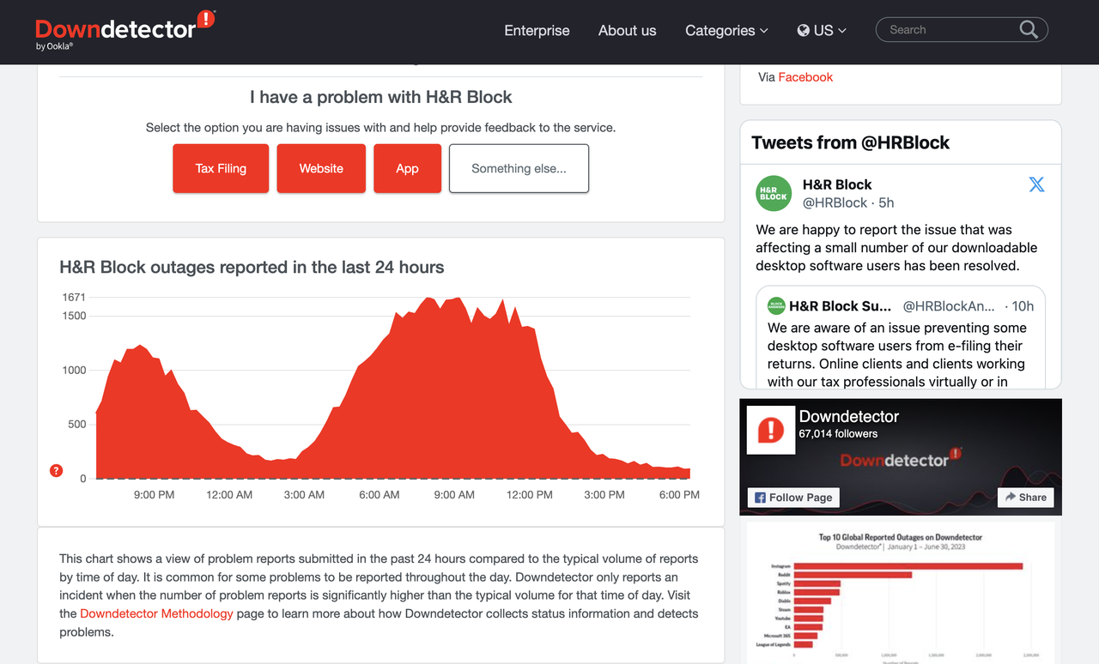This screenshot has width=1099, height=664.
Task: Click the small H&R Block Support avatar
Action: (776, 306)
